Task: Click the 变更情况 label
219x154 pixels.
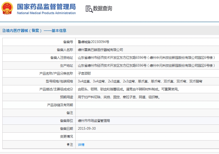Action: pyautogui.click(x=66, y=136)
